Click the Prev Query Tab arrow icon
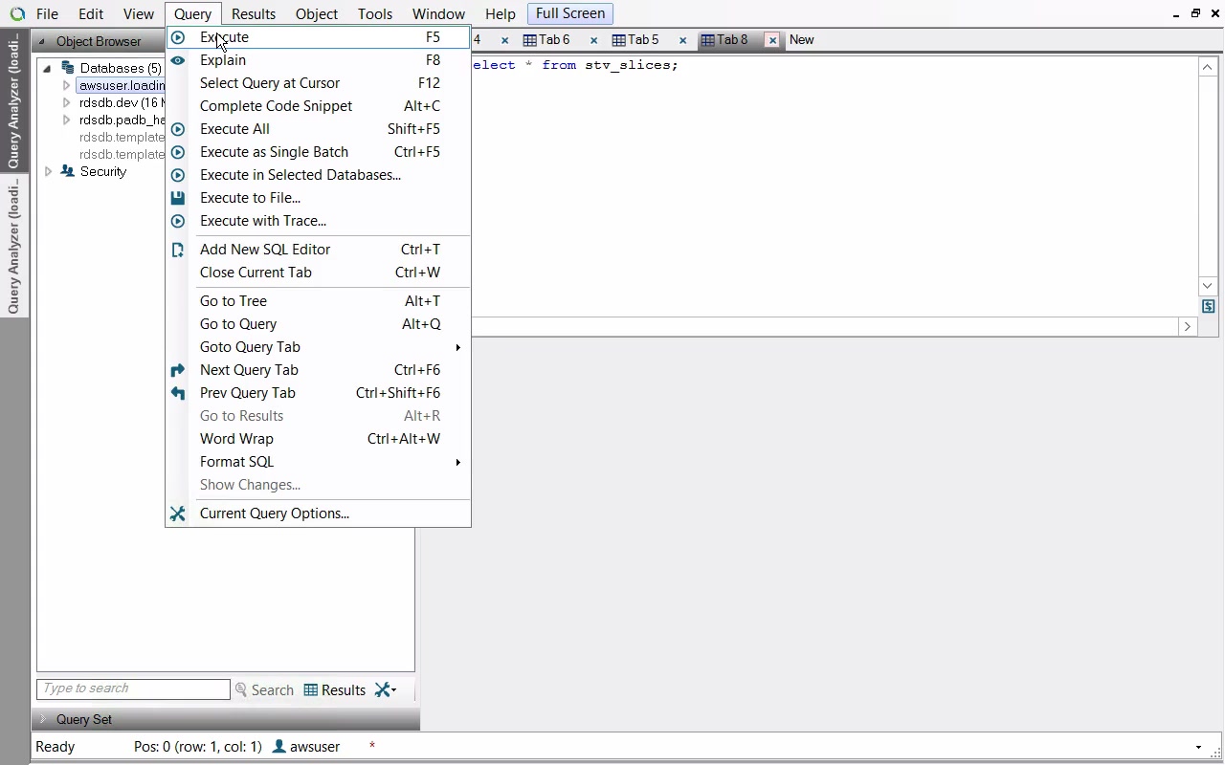The image size is (1225, 765). point(178,393)
